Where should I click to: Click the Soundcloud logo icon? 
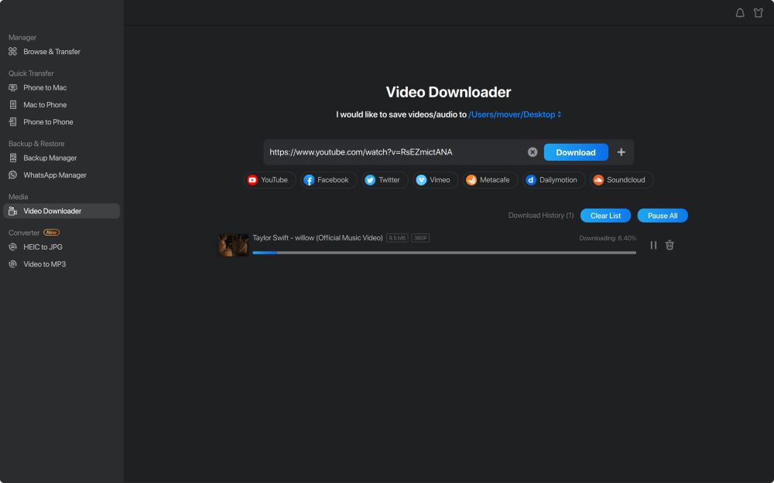pyautogui.click(x=598, y=180)
